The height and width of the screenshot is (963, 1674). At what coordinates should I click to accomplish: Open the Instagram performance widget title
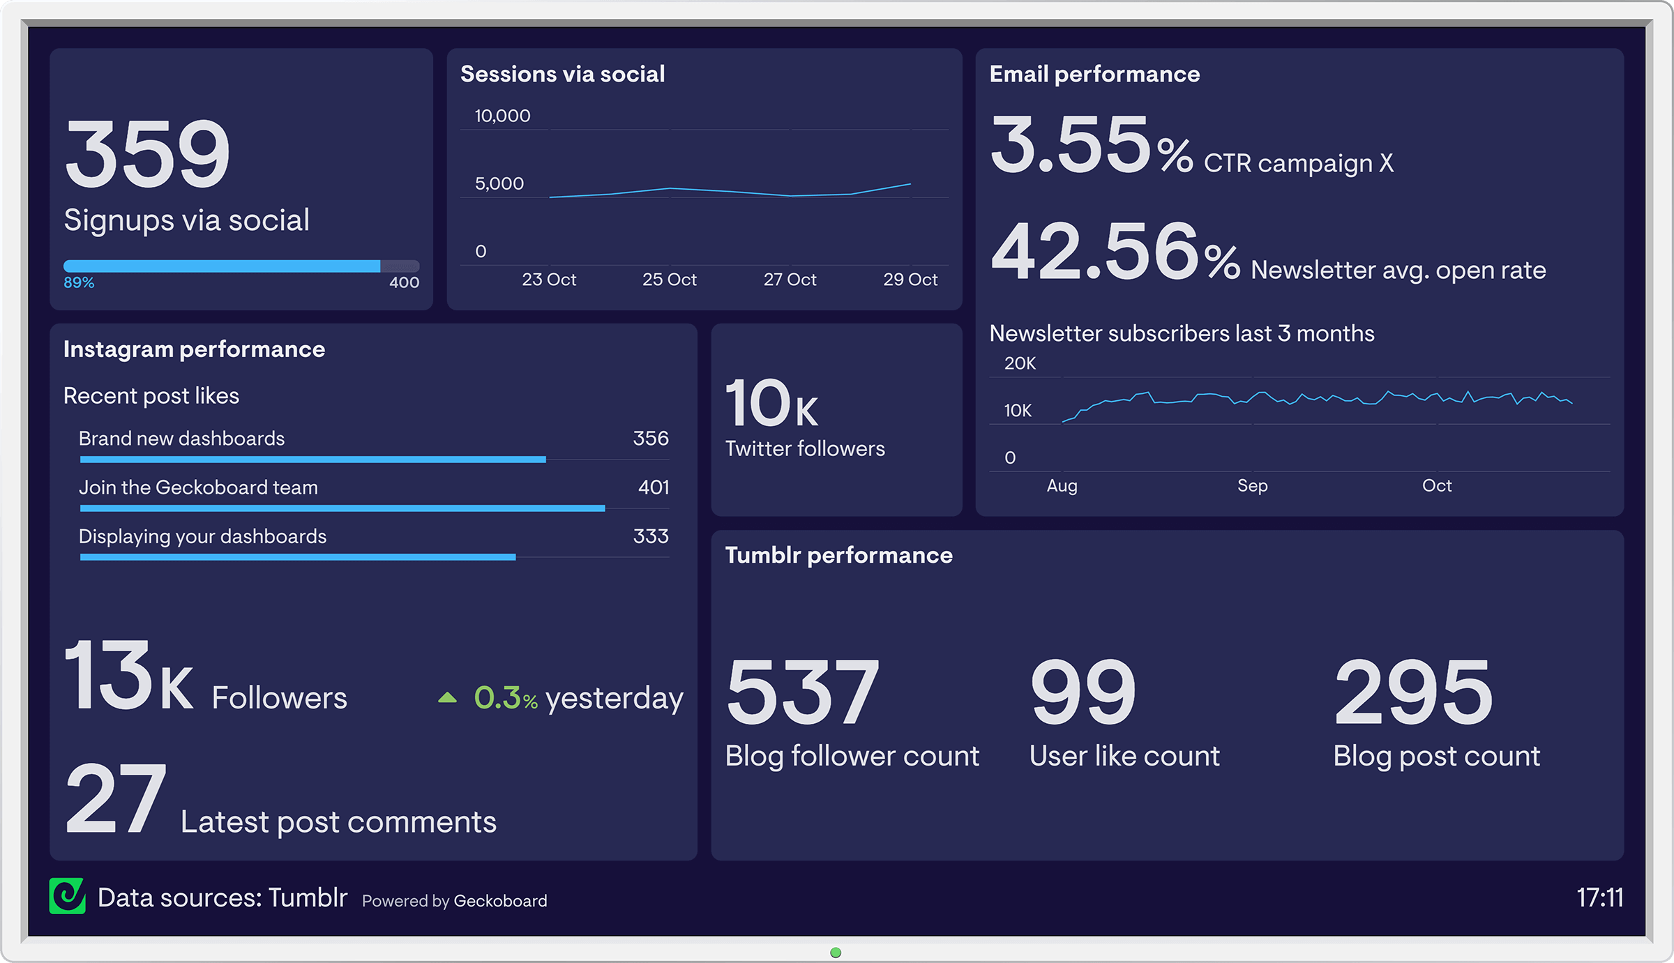point(194,349)
